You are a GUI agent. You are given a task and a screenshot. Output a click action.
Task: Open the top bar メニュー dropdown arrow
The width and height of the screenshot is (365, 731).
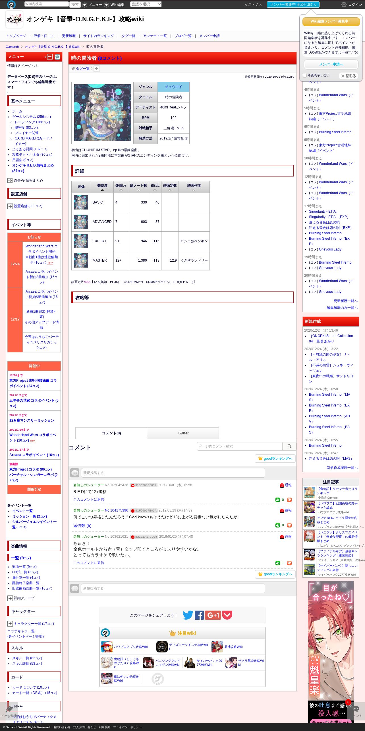coord(84,5)
